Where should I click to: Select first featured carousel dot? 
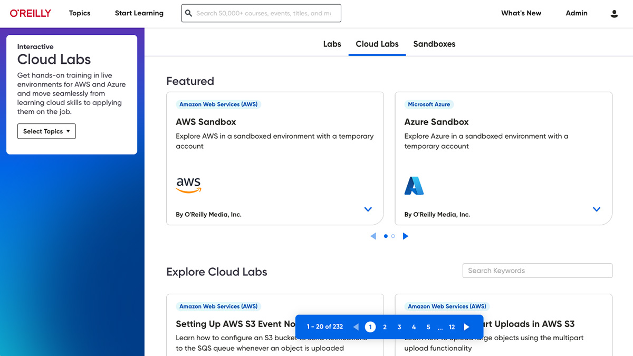tap(386, 236)
